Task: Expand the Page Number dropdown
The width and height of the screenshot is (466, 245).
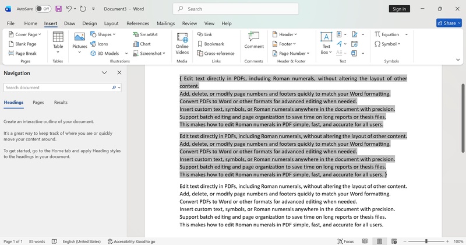Action: tap(293, 53)
